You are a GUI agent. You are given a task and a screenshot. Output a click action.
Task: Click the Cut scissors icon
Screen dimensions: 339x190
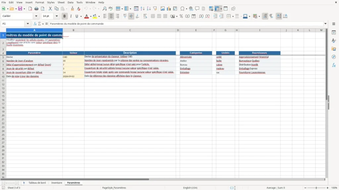tap(50, 9)
